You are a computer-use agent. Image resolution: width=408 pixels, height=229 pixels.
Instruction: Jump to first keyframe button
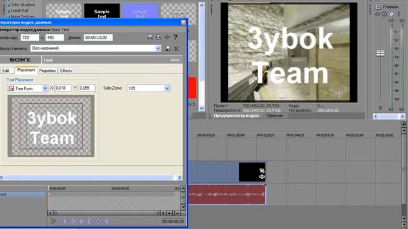[x=64, y=221]
